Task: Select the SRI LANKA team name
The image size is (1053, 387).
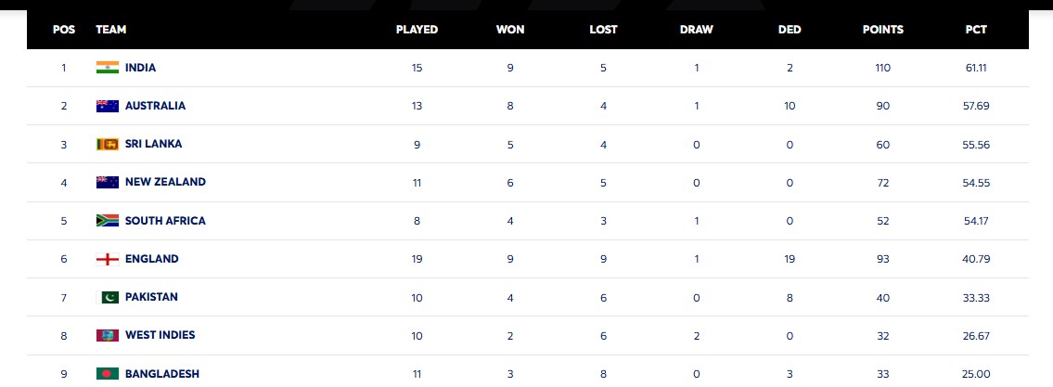Action: 153,144
